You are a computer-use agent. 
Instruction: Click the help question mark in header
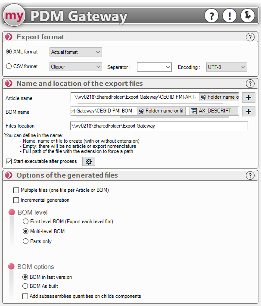pos(211,16)
